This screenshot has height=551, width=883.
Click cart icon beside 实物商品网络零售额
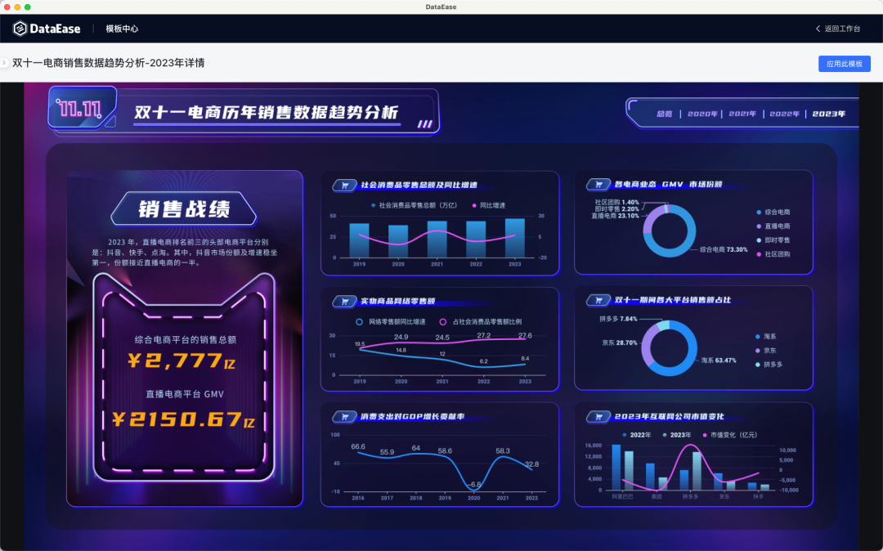[345, 302]
